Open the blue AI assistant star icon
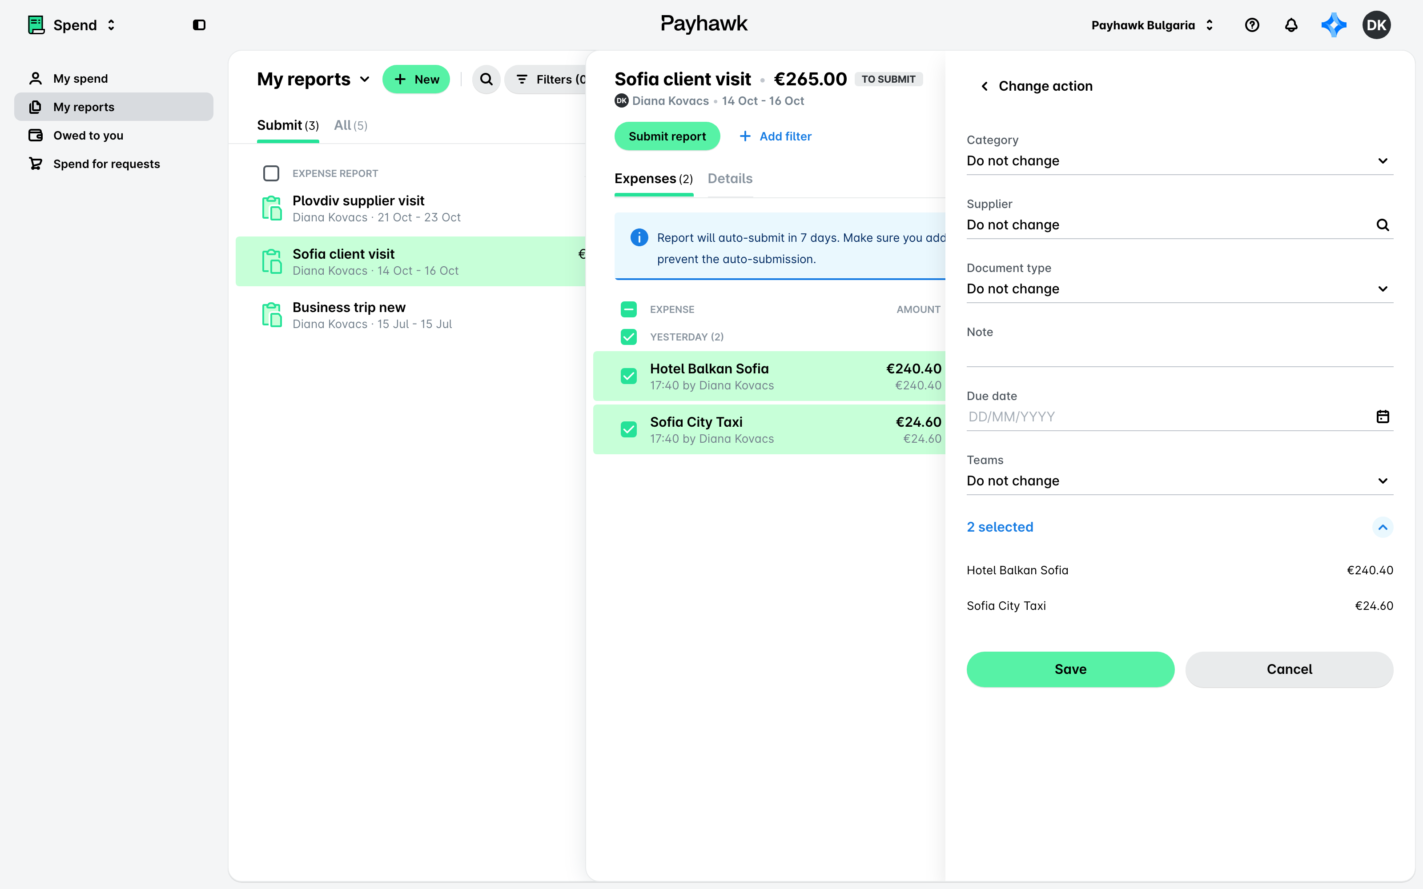Image resolution: width=1423 pixels, height=889 pixels. (x=1334, y=25)
